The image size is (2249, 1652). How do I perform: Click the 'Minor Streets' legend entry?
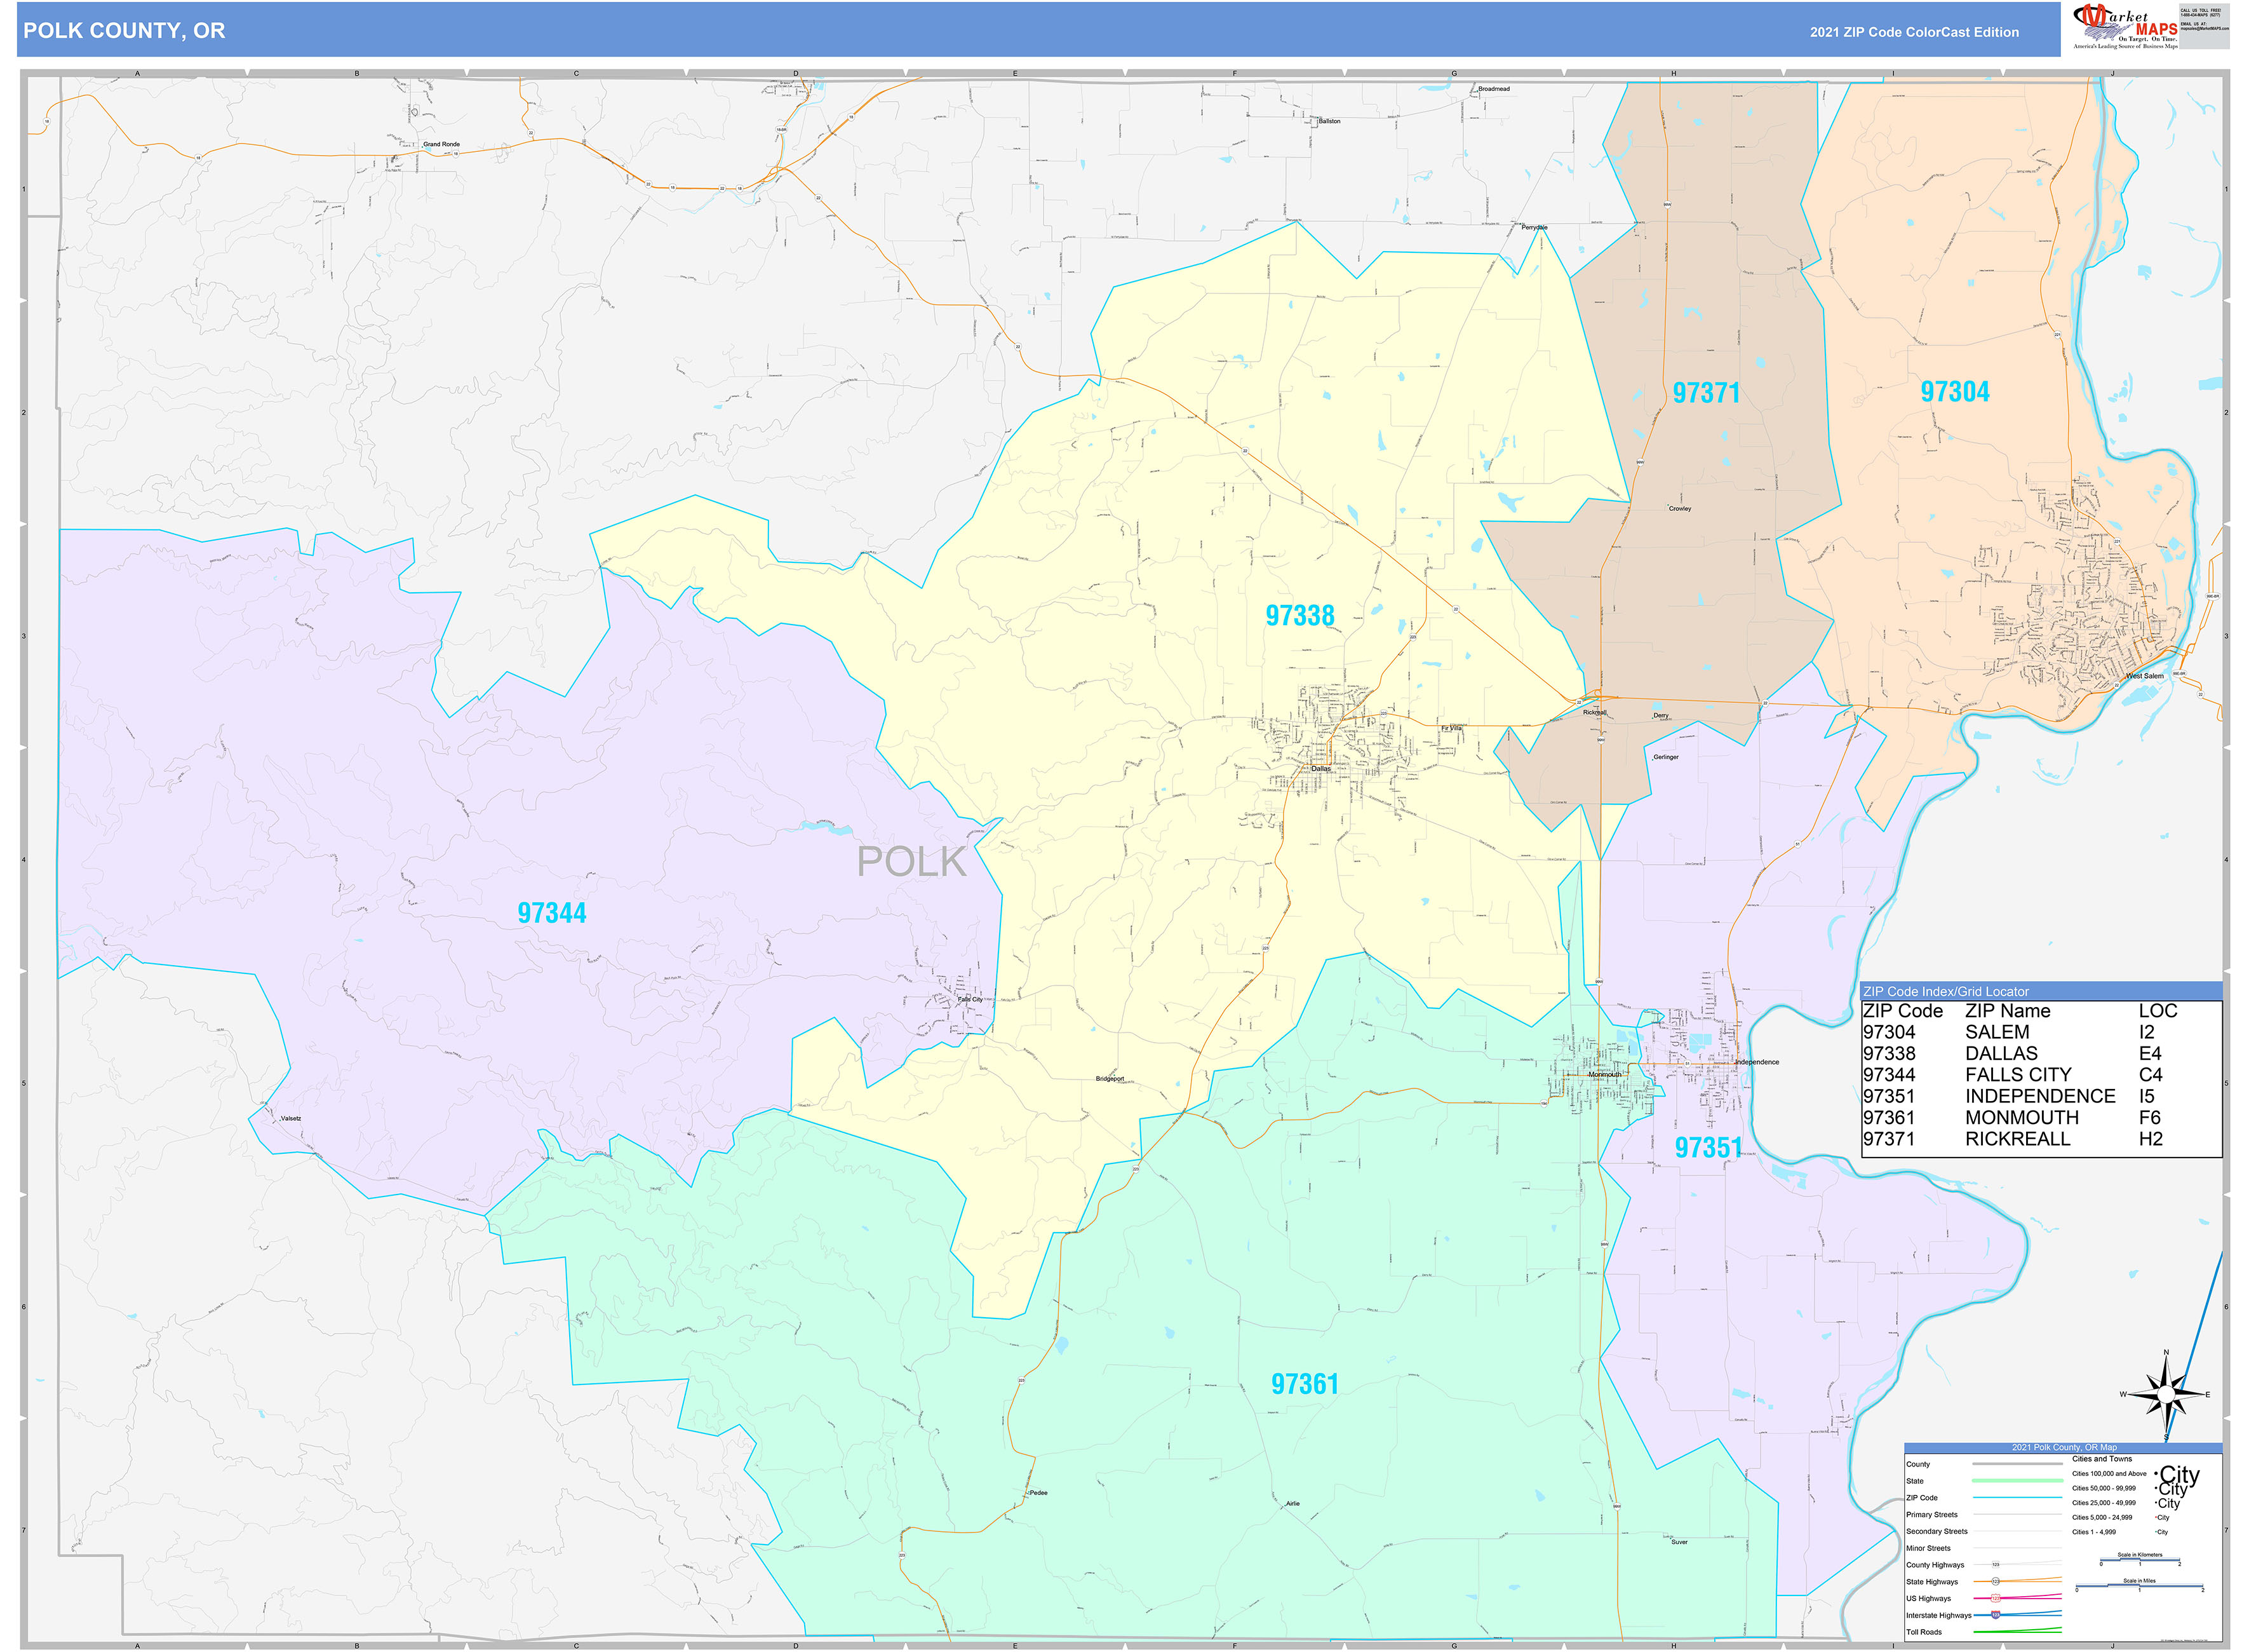point(1928,1549)
